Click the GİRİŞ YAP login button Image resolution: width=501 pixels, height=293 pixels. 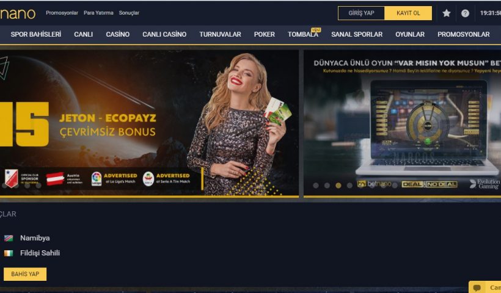tap(361, 13)
